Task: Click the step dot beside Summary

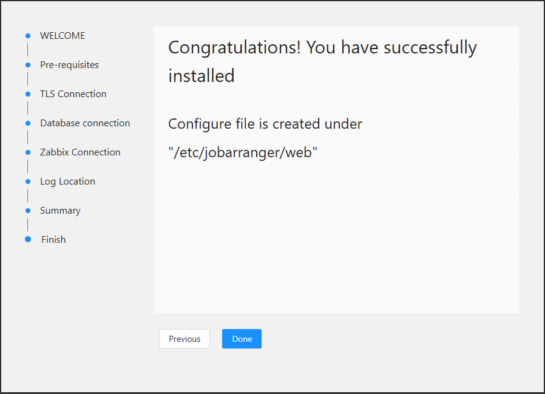Action: 28,211
